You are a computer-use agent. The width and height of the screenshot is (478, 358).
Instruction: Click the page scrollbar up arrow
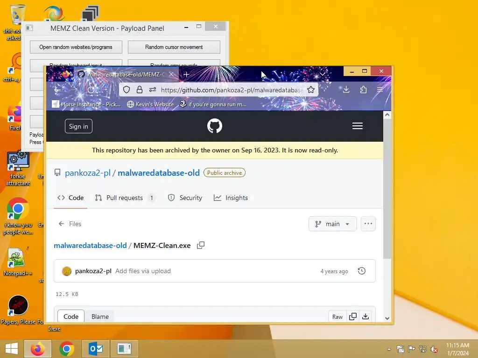(x=387, y=115)
